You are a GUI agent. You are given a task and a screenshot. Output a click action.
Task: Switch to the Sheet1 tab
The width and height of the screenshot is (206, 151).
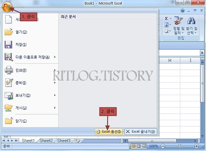coord(28,141)
